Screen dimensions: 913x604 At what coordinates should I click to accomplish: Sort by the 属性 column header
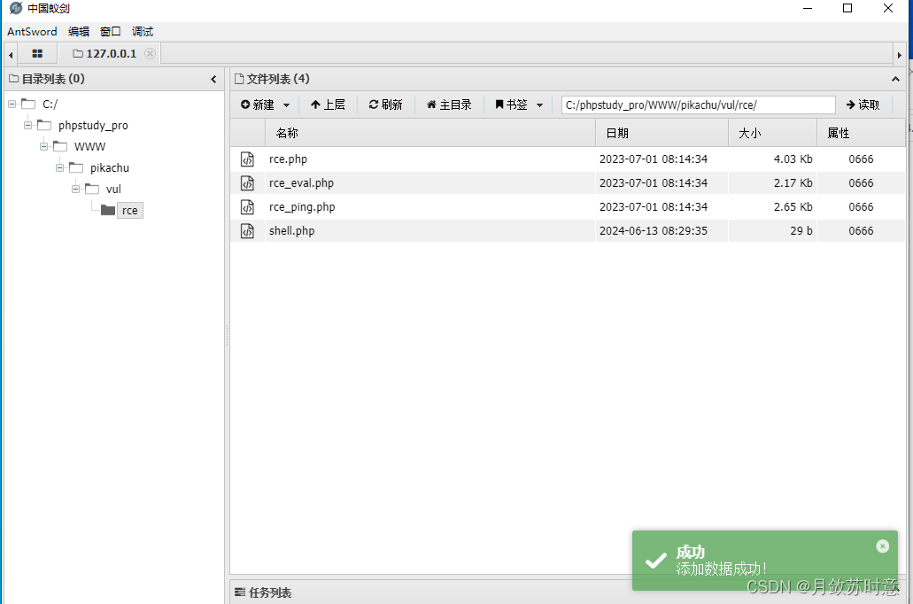tap(861, 133)
